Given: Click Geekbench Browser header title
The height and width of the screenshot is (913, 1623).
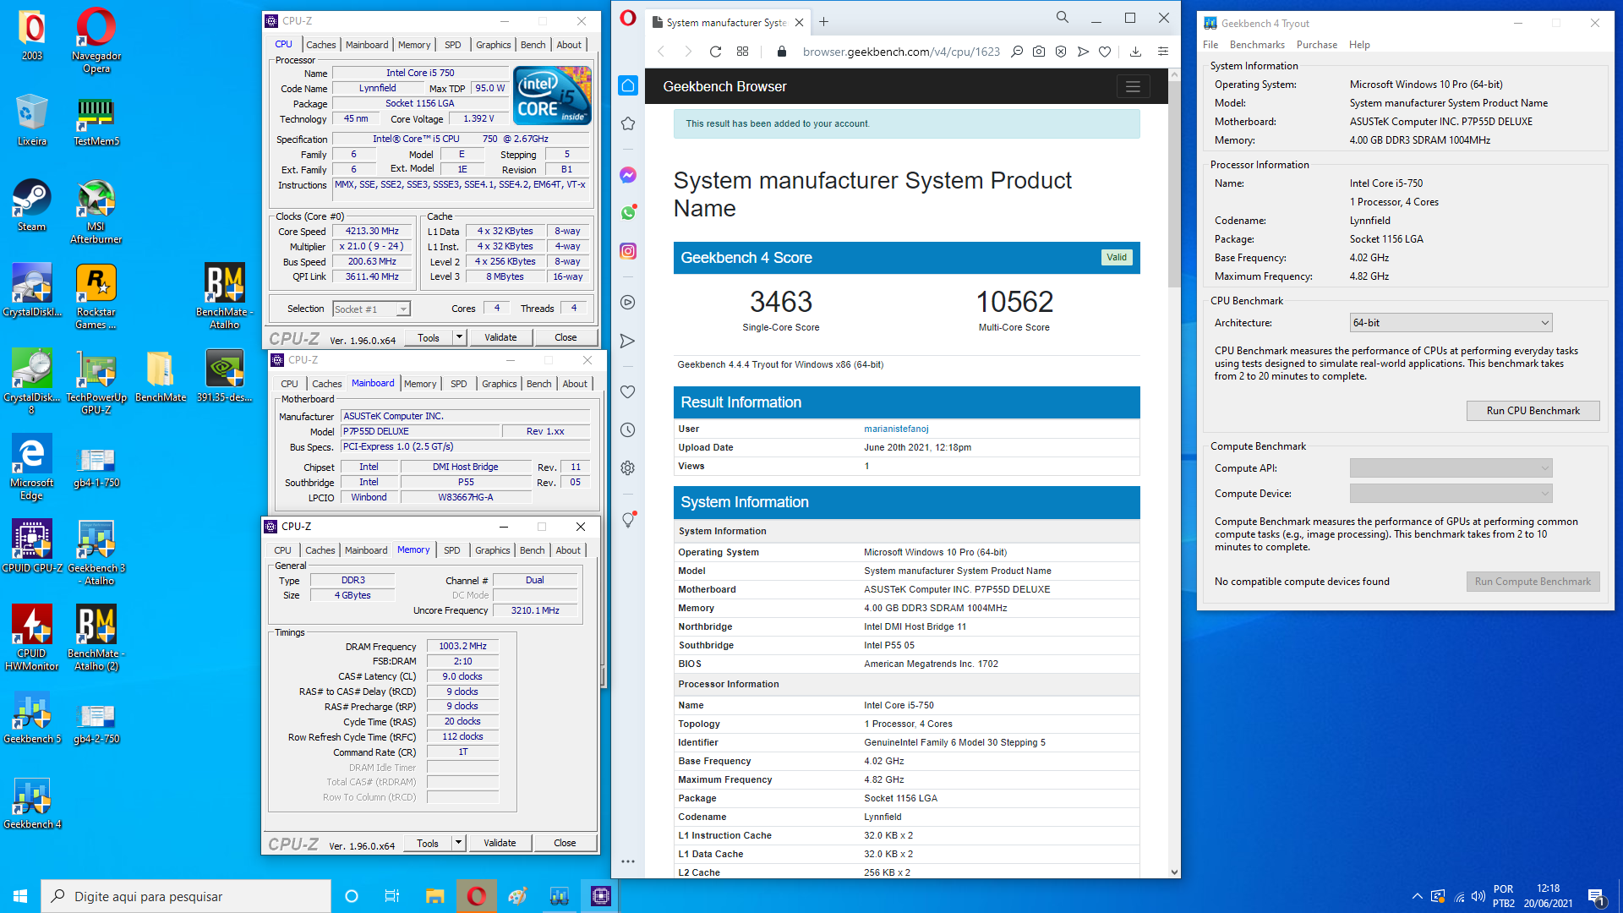Looking at the screenshot, I should (x=724, y=86).
